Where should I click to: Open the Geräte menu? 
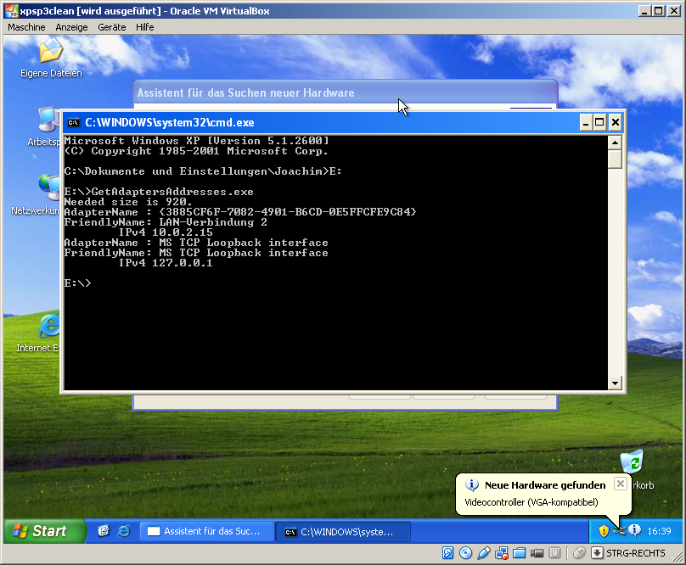click(111, 27)
